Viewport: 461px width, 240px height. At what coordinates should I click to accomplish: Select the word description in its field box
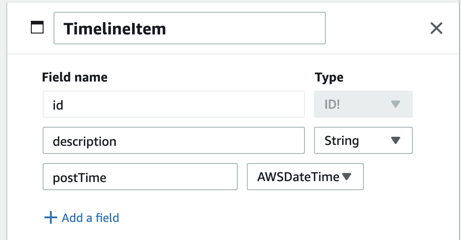(85, 141)
